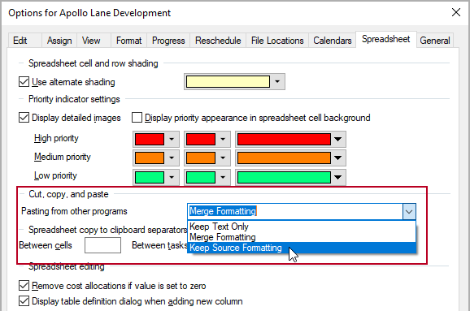The image size is (470, 311).
Task: Click the Between cells separator field
Action: (102, 245)
